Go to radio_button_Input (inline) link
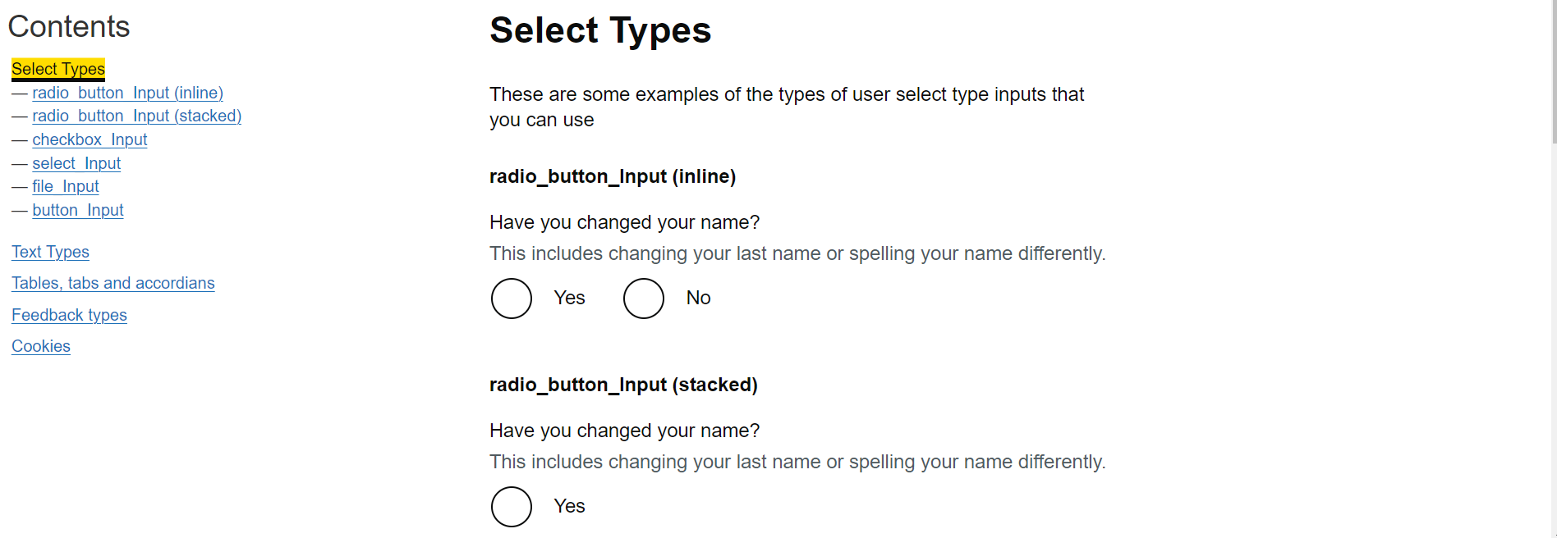 pos(127,93)
